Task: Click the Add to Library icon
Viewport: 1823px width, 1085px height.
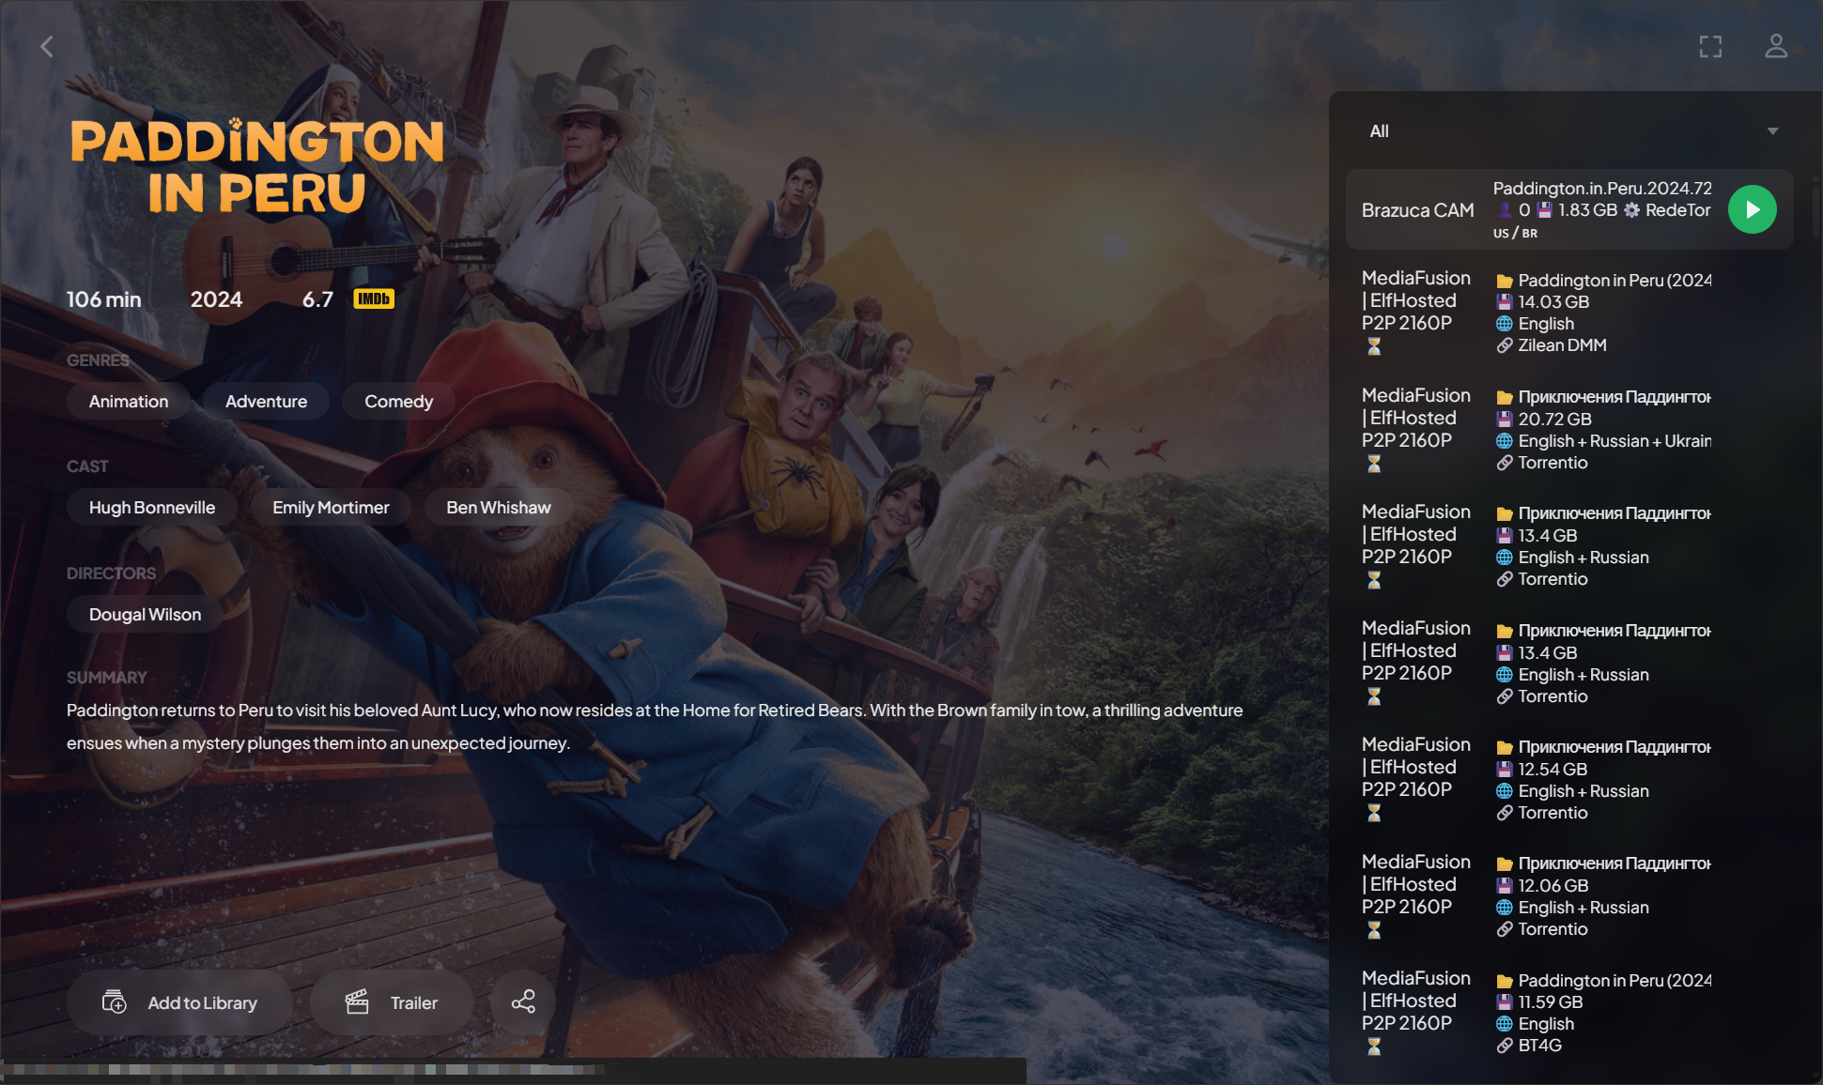Action: [x=114, y=1001]
